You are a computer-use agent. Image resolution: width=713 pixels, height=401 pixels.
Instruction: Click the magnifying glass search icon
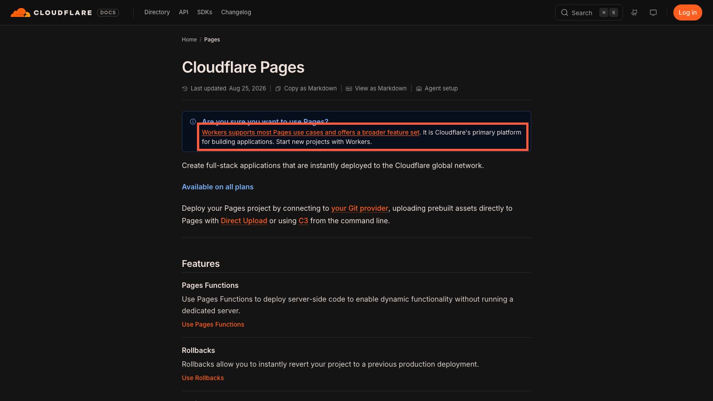click(x=565, y=12)
